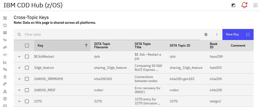The width and height of the screenshot is (260, 107).
Task: Open the app switcher grid
Action: point(255,5)
